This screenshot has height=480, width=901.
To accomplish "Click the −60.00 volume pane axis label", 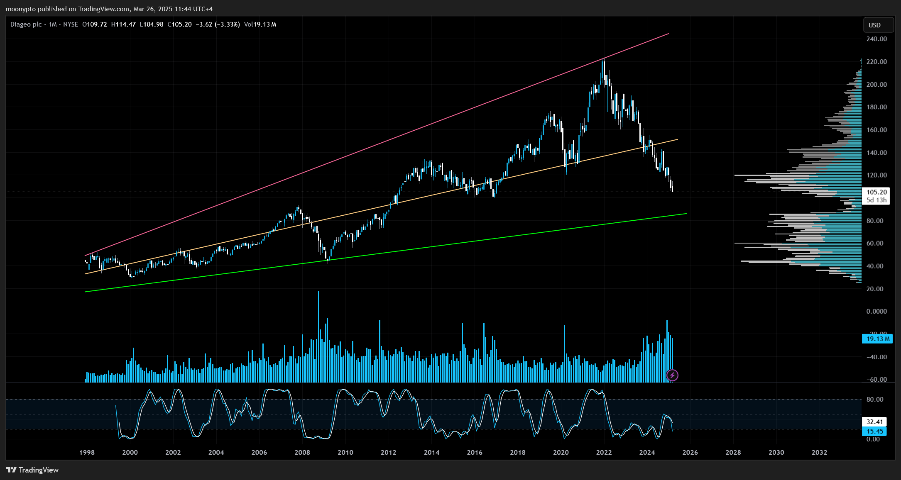I will tap(877, 380).
